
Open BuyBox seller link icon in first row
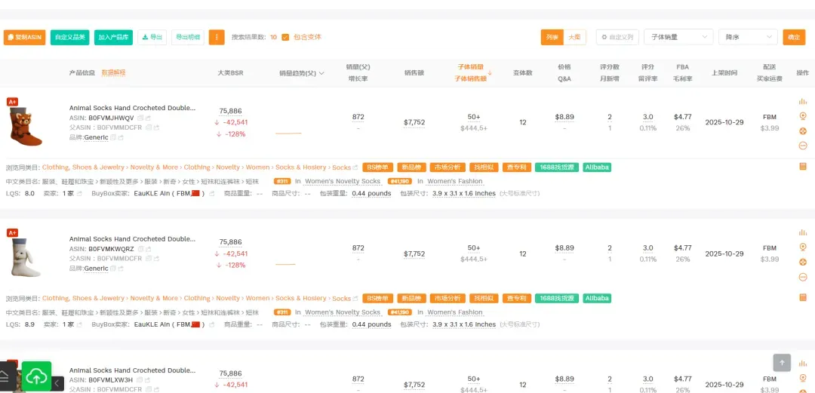(211, 194)
